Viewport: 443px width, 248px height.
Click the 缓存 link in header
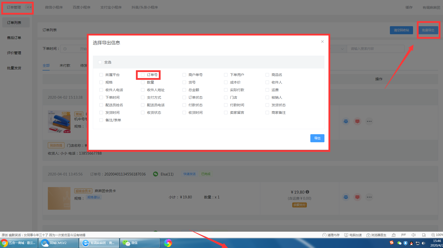click(409, 7)
